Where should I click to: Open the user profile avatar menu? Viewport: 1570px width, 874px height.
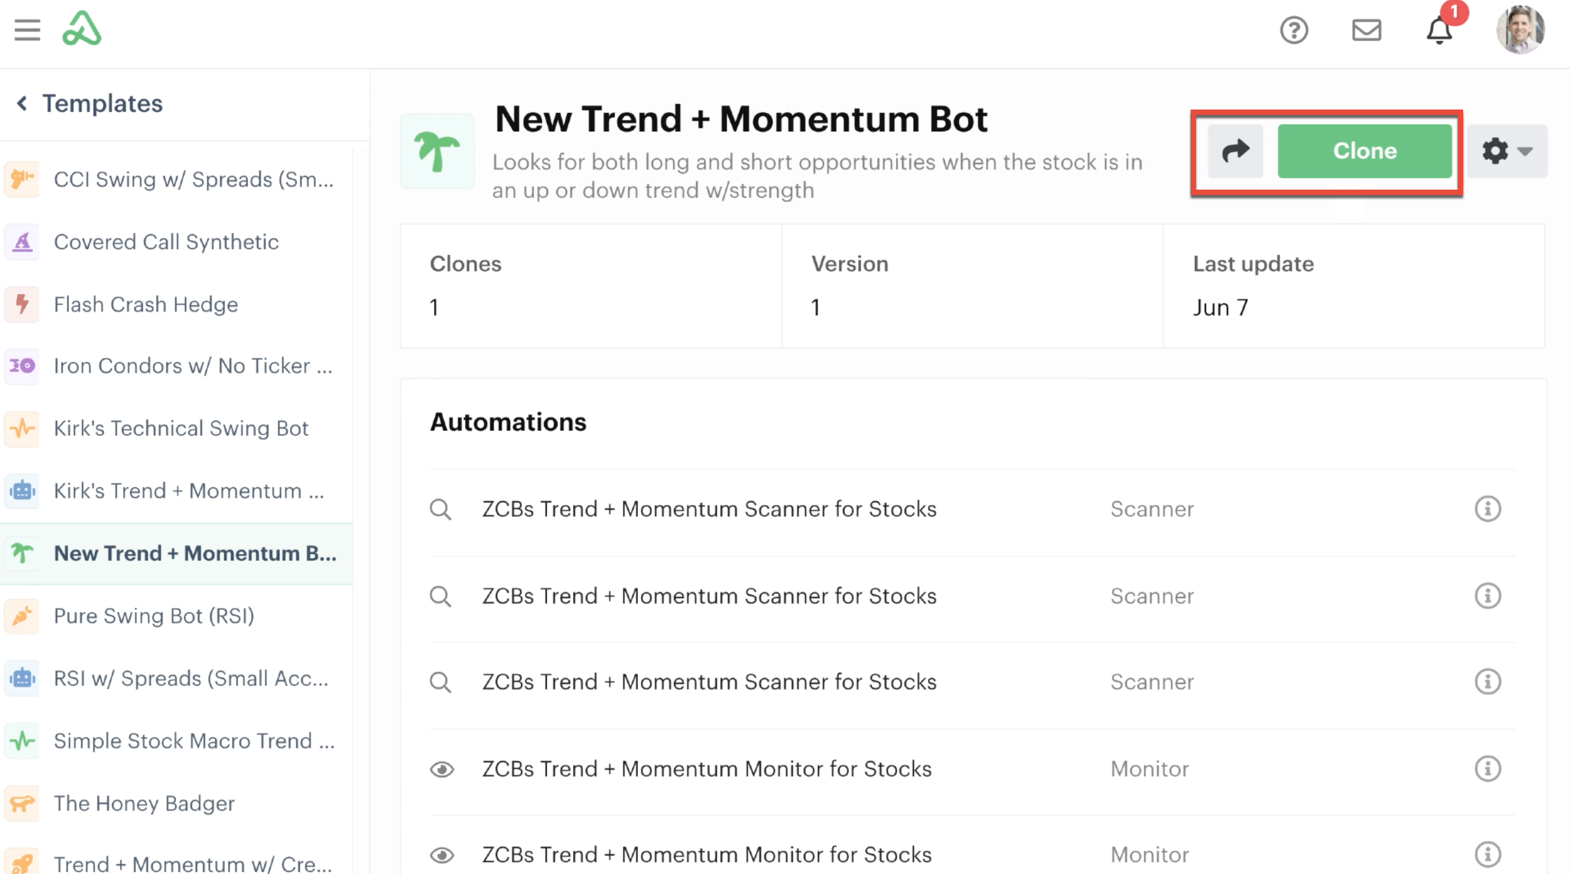(1520, 30)
